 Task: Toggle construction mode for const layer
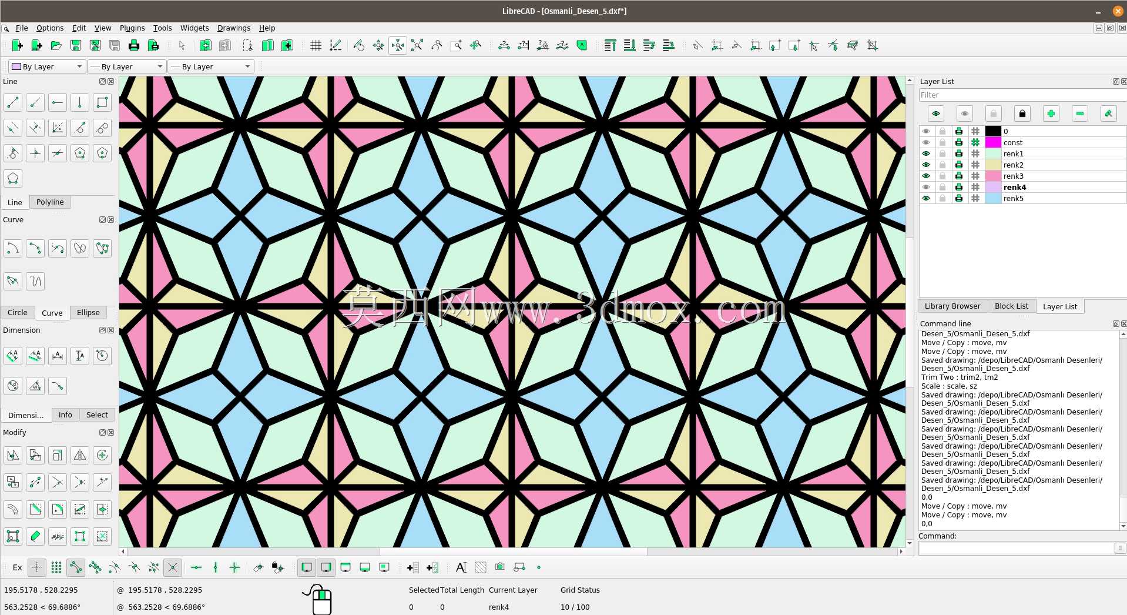coord(975,142)
